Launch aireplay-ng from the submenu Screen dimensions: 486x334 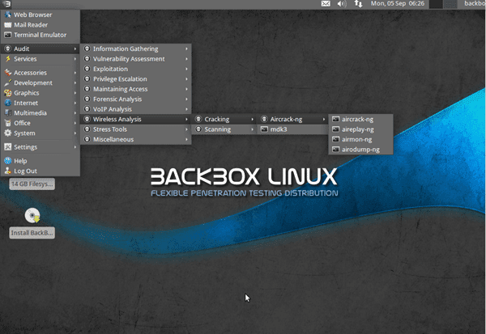(x=360, y=129)
